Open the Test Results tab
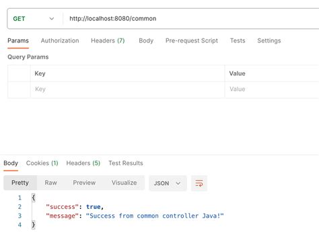The height and width of the screenshot is (246, 319). coord(126,163)
